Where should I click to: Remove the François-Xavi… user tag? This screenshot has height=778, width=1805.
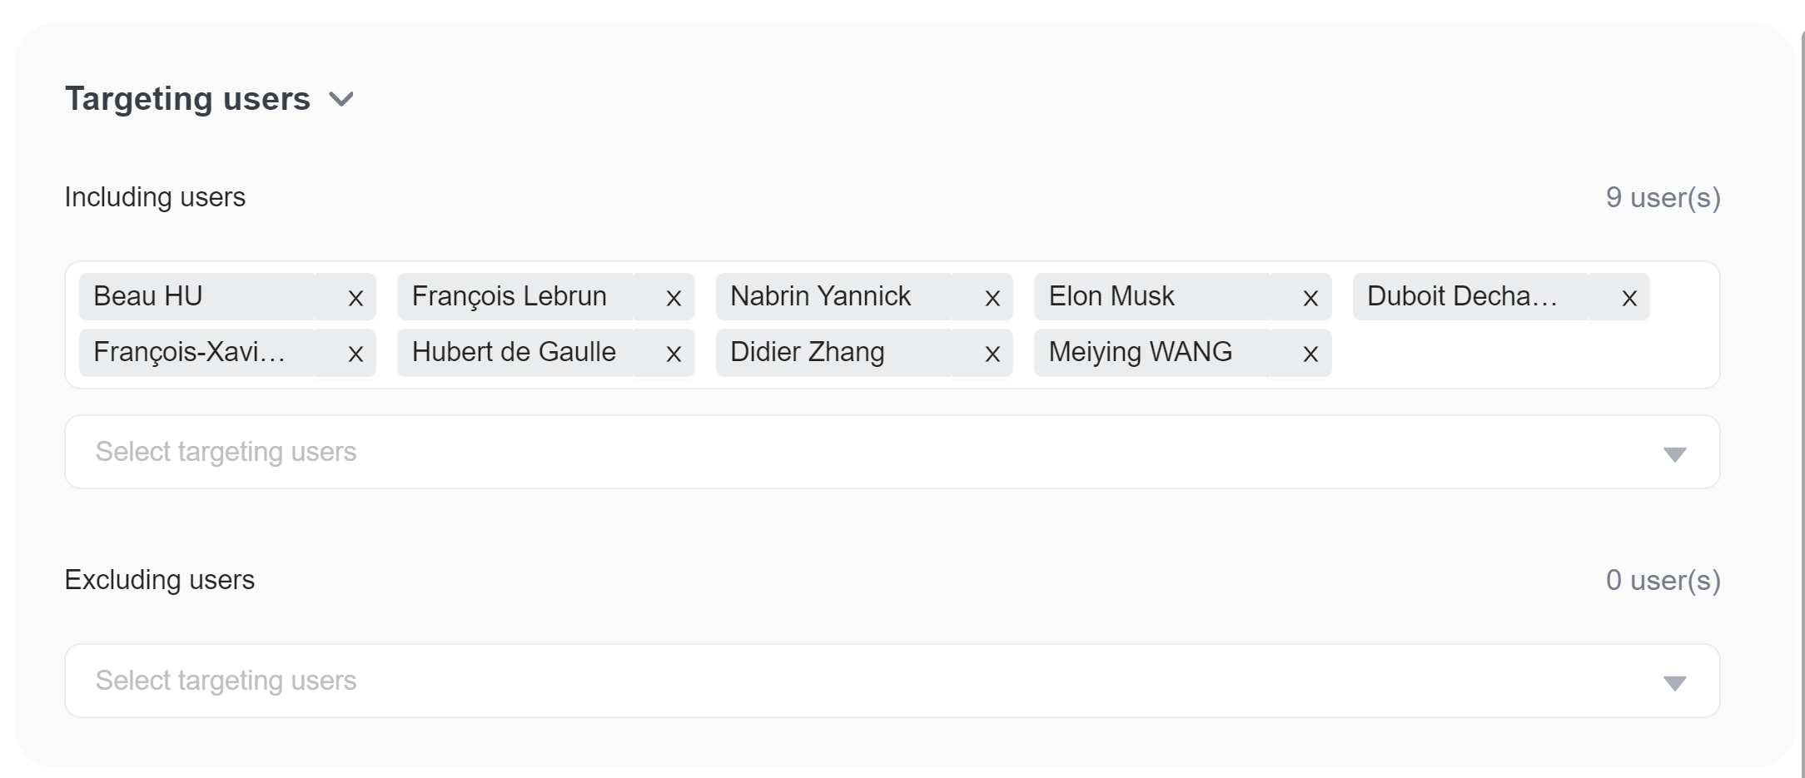pos(356,354)
